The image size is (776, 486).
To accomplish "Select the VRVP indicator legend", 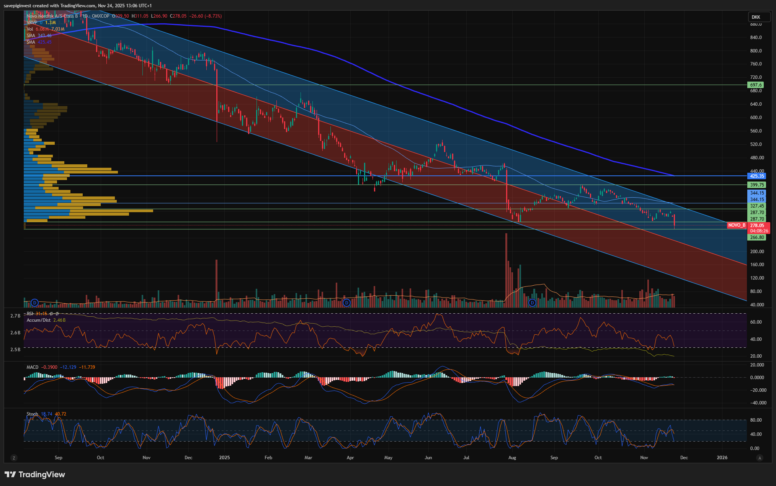I will click(x=32, y=23).
